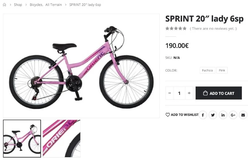Open All Terrain category link
248x160 pixels.
click(54, 5)
